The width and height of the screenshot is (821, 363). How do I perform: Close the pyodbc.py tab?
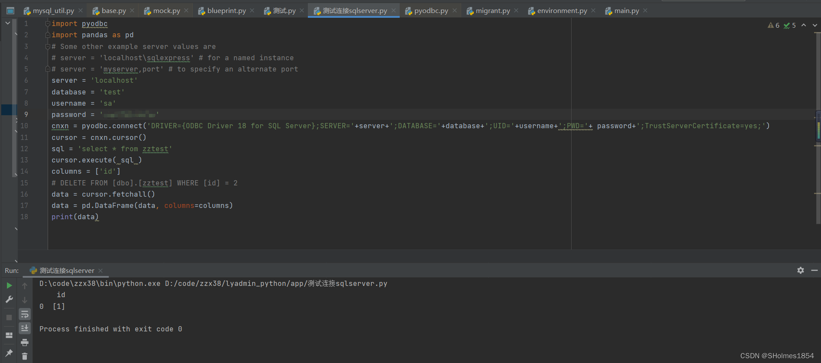455,11
